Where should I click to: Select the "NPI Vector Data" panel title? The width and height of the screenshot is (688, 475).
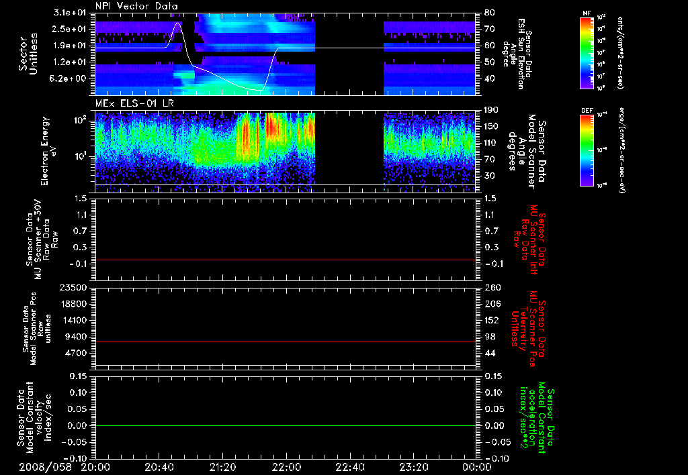136,6
